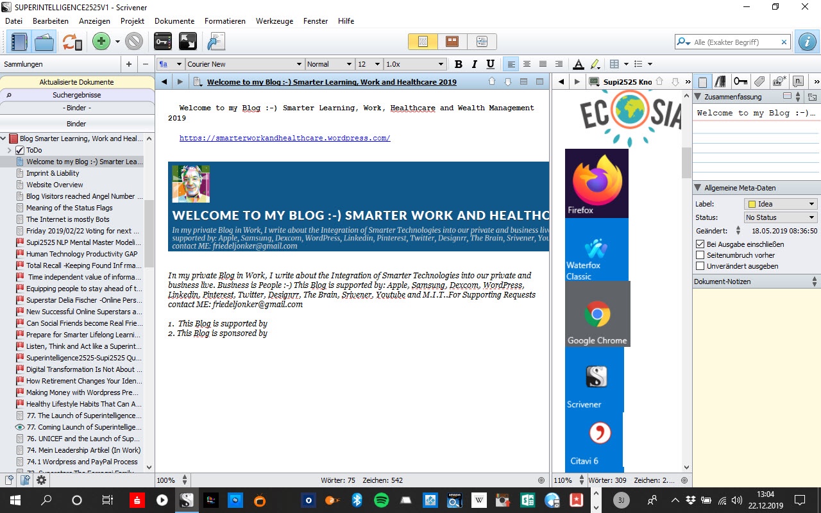821x513 pixels.
Task: Enter full-screen composition mode
Action: pos(188,42)
